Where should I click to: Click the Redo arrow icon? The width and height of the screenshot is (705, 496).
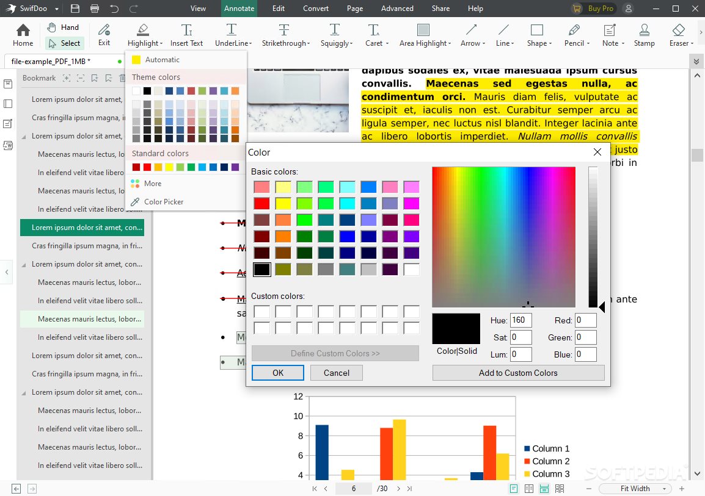[x=134, y=8]
